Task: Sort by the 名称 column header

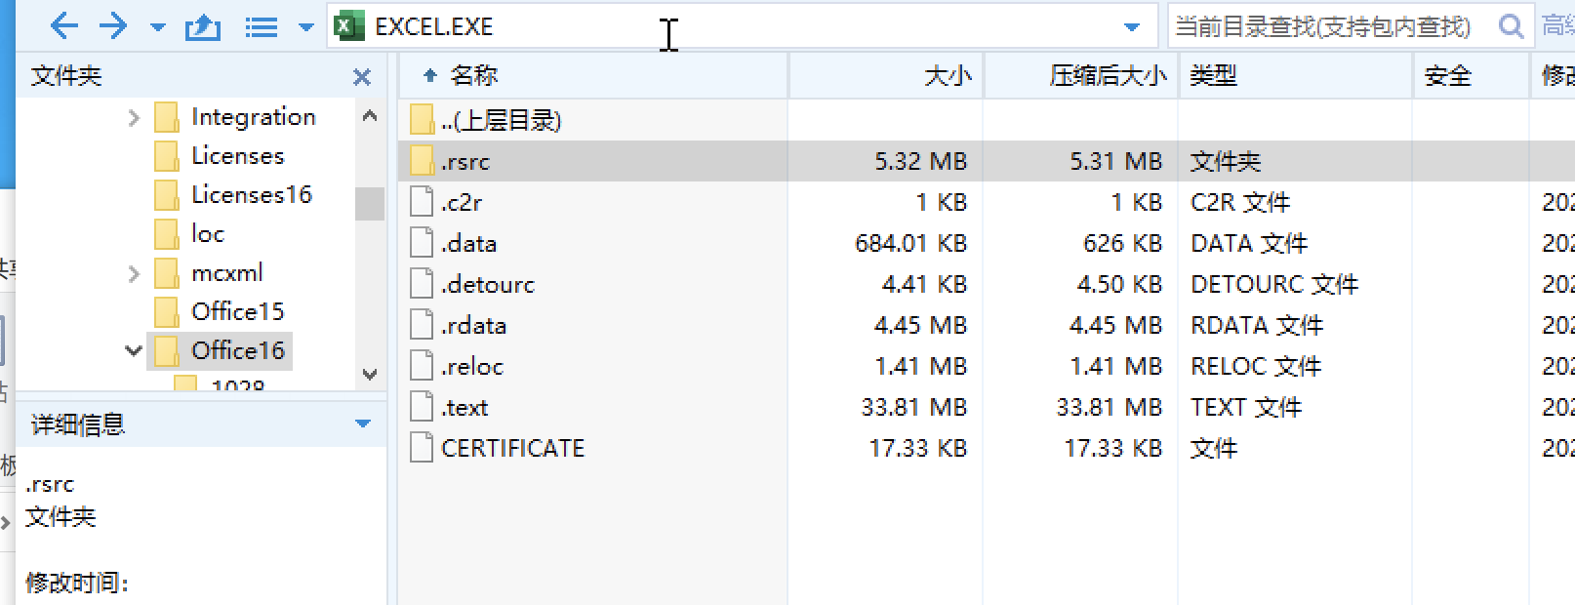Action: 592,75
